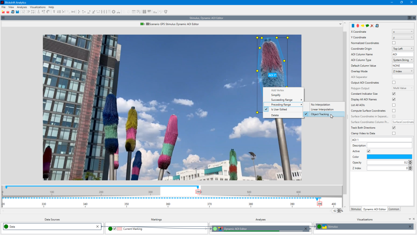Expand the Succeeding Range submenu

283,100
